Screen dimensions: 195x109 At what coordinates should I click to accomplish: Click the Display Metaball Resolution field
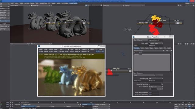click(x=154, y=92)
